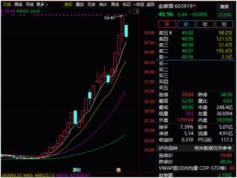The width and height of the screenshot is (237, 178).
Task: Open the 历史 history option
Action: 91,4
